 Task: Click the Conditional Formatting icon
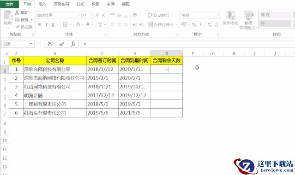point(230,15)
